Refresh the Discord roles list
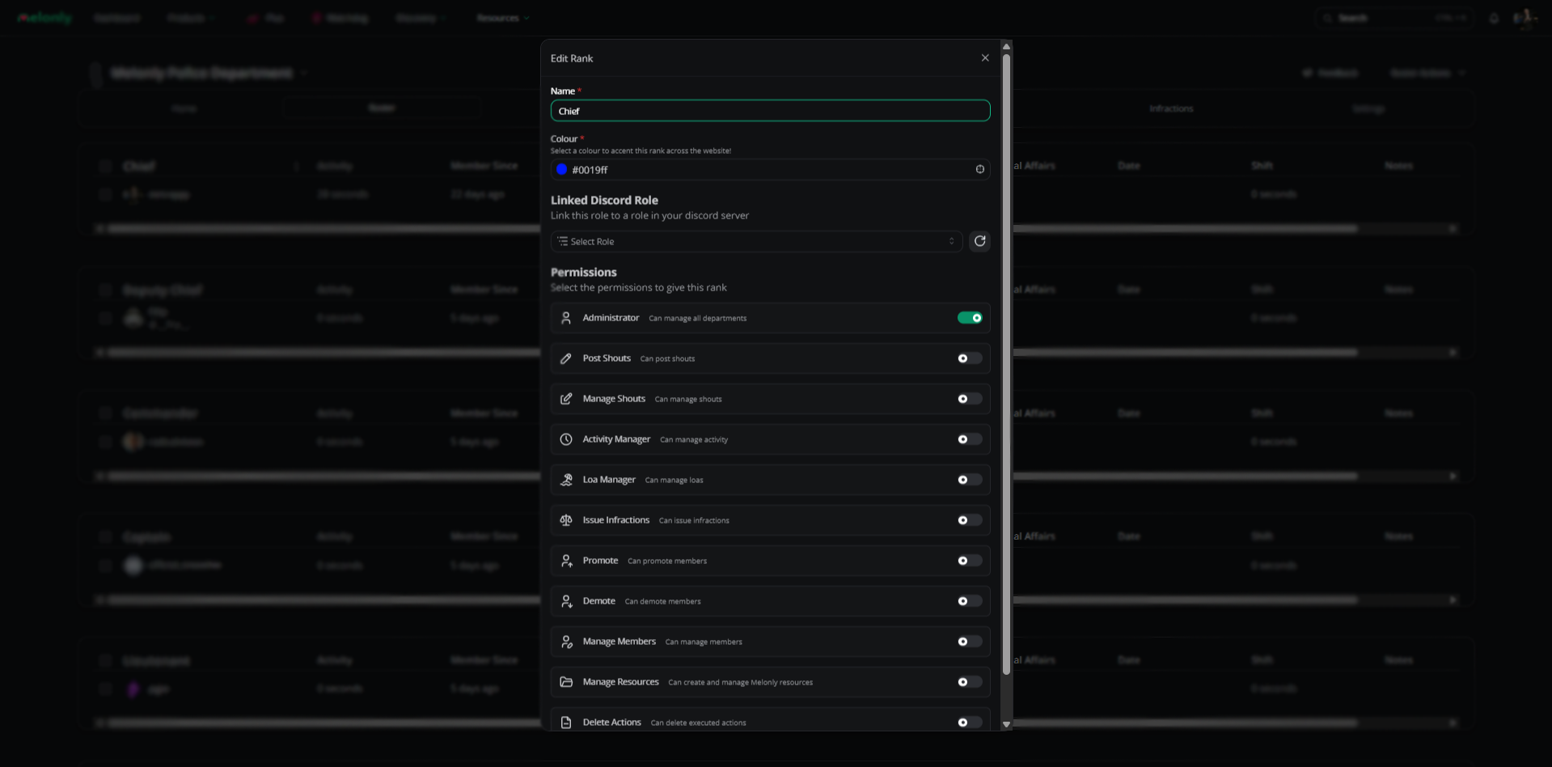Screen dimensions: 1552x767 click(x=979, y=241)
